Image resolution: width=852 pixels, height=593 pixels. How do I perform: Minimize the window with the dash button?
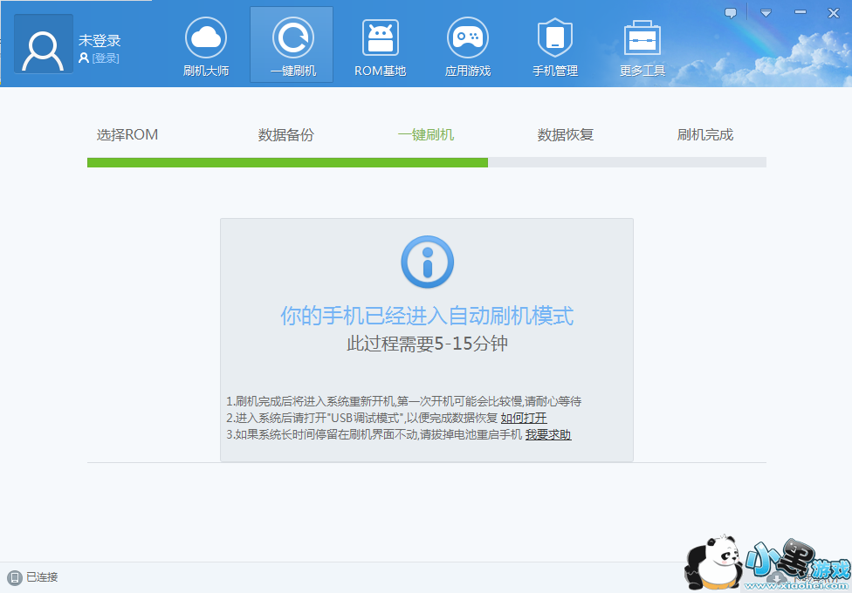click(x=800, y=13)
